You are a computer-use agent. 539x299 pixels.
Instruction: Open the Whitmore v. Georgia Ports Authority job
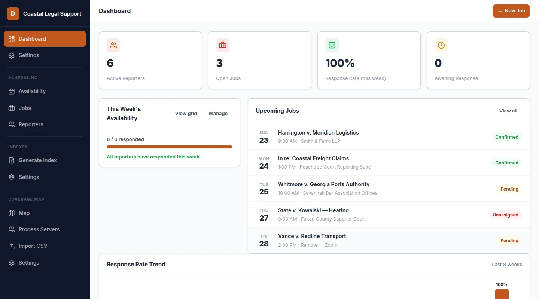389,189
